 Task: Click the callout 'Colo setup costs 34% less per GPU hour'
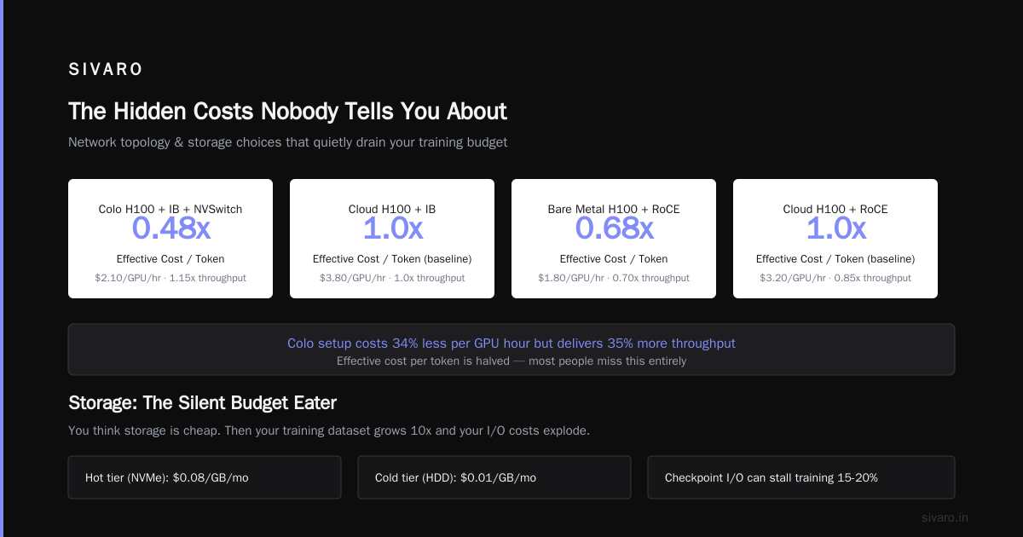point(511,344)
